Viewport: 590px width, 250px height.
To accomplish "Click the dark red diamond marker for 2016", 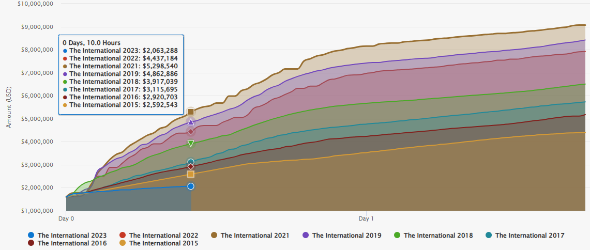I will [191, 166].
